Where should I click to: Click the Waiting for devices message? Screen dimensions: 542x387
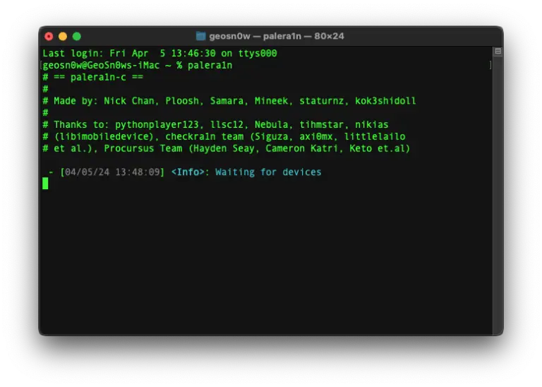point(268,172)
